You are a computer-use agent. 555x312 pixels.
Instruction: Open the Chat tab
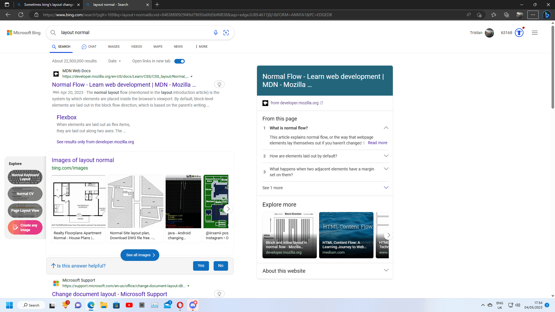point(89,47)
